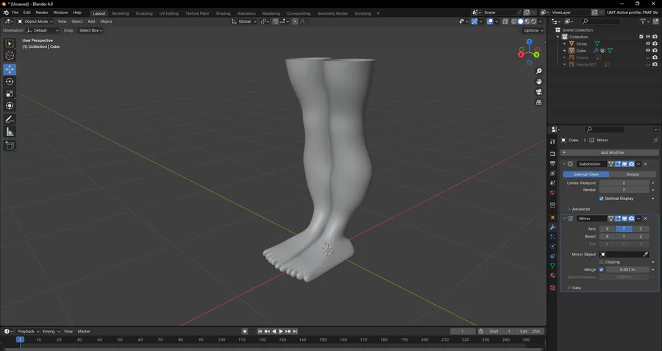Activate the Scale tool

[x=10, y=94]
